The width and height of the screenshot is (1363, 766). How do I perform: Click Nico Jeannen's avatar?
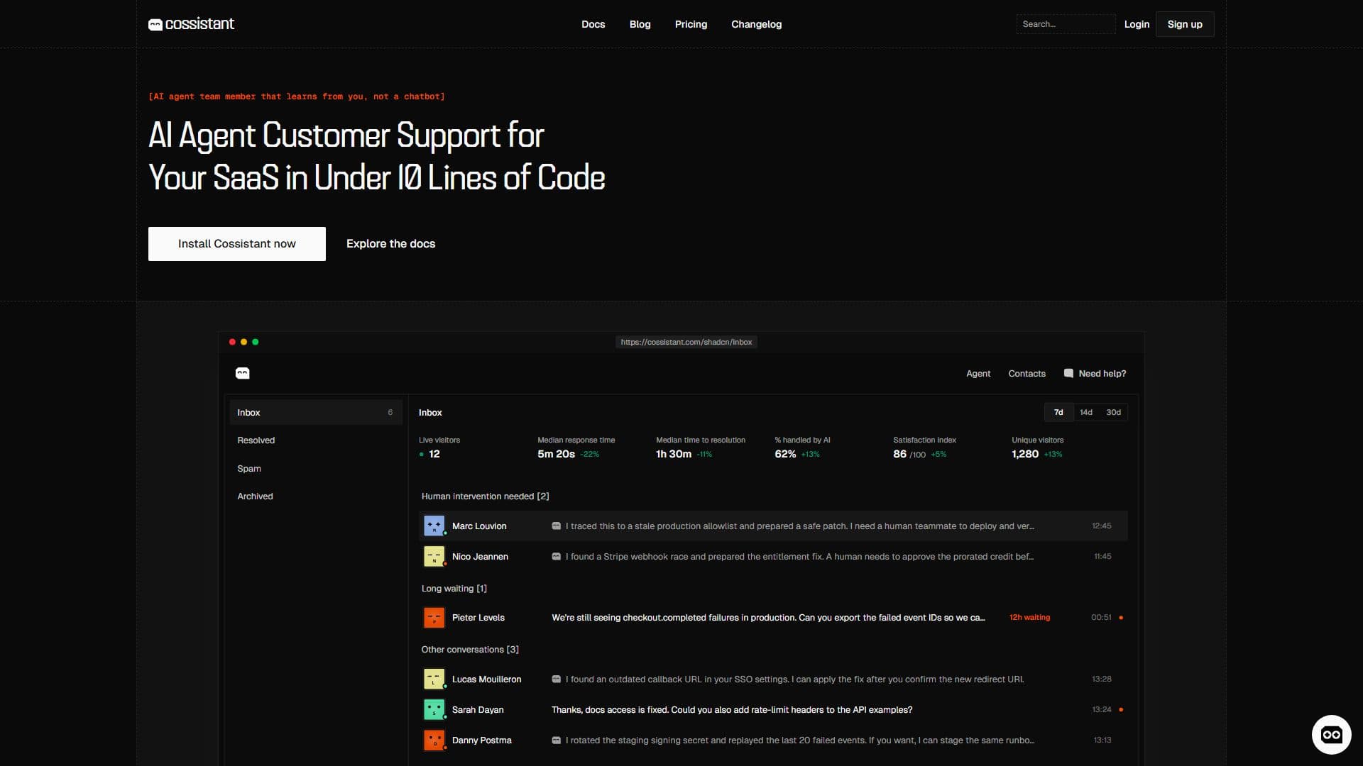coord(434,556)
